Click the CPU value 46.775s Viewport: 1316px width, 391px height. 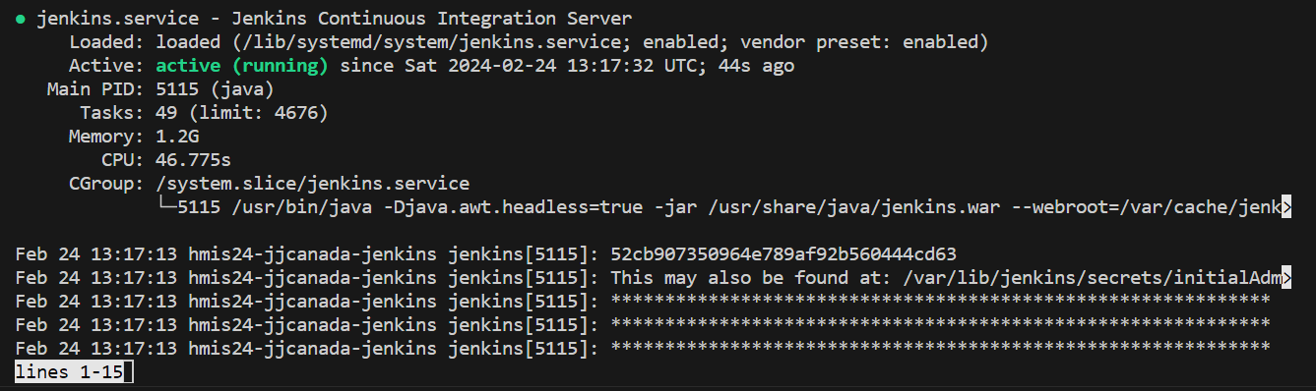[x=194, y=160]
